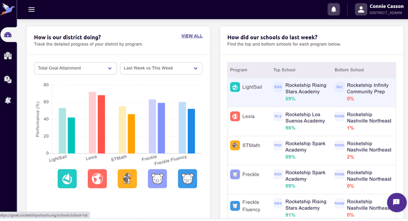Open the Connie Casson user profile menu

(380, 9)
